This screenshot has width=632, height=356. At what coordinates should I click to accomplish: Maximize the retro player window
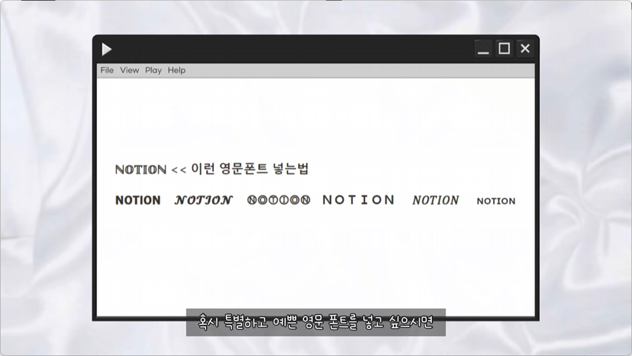(504, 49)
